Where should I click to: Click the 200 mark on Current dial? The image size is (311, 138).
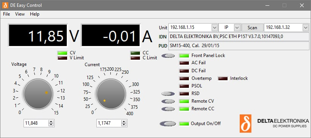pos(110,69)
